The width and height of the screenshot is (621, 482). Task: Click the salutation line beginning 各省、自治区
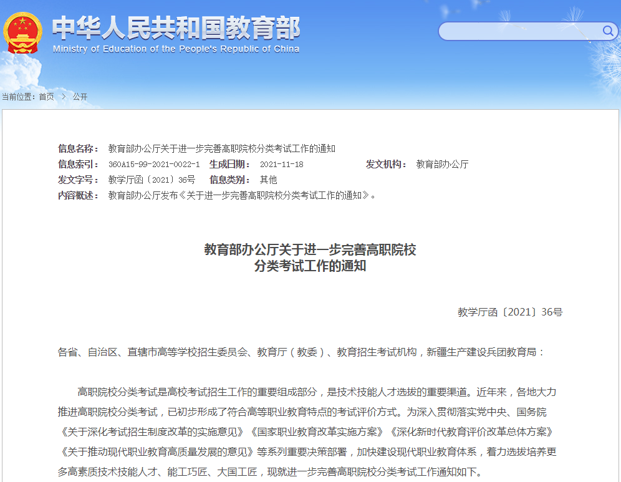[x=301, y=352]
